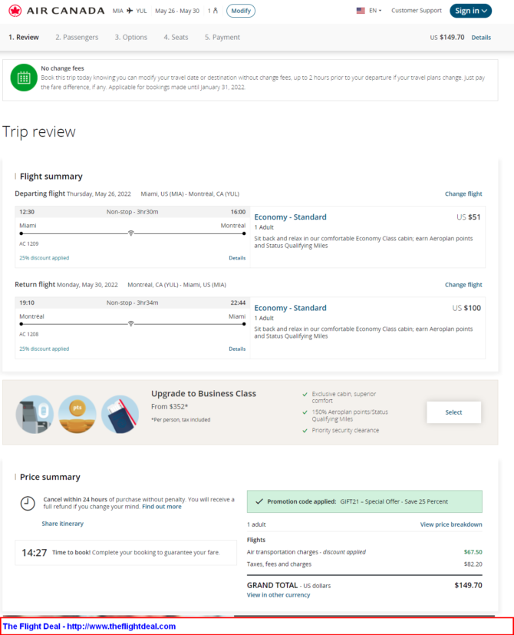
Task: Click the passport and boarding pass image
Action: tap(120, 415)
